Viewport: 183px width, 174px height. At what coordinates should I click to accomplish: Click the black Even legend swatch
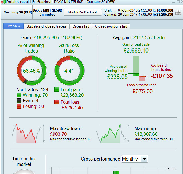pos(19,101)
